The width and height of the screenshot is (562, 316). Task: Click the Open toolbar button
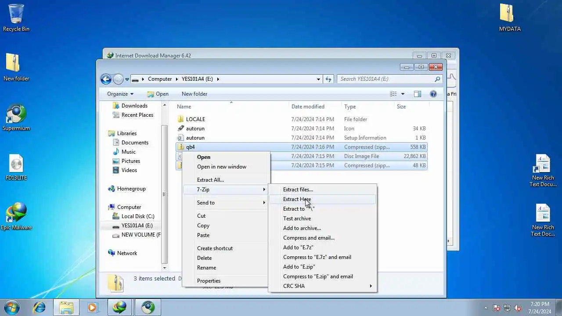point(158,94)
